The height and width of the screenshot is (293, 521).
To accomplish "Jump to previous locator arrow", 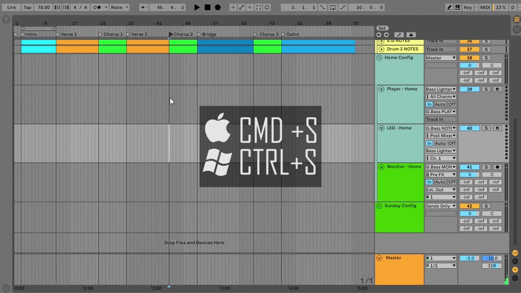I will [x=379, y=35].
